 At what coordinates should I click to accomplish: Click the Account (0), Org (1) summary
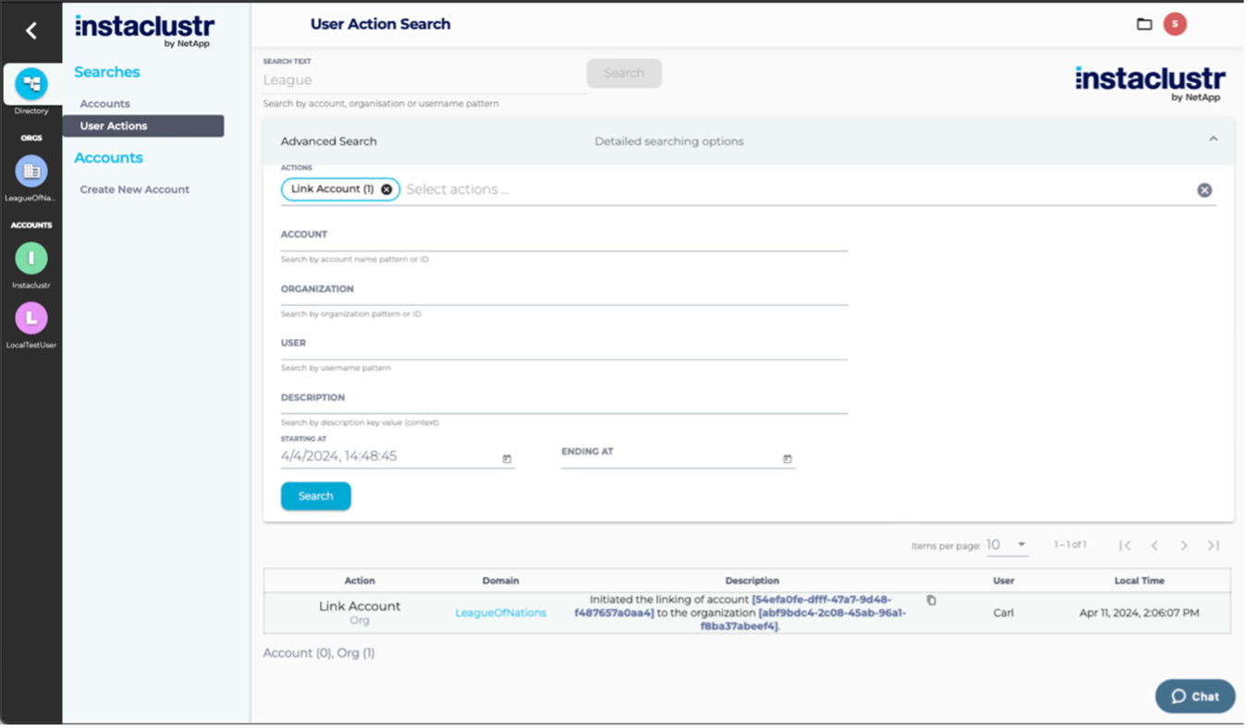[x=319, y=653]
